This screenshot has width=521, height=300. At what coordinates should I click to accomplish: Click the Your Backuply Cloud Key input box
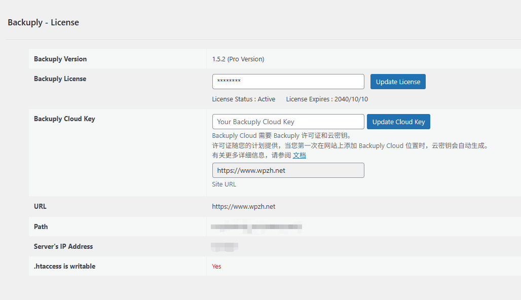[x=288, y=122]
